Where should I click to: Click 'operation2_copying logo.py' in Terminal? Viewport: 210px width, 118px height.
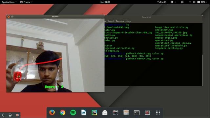(x=173, y=43)
